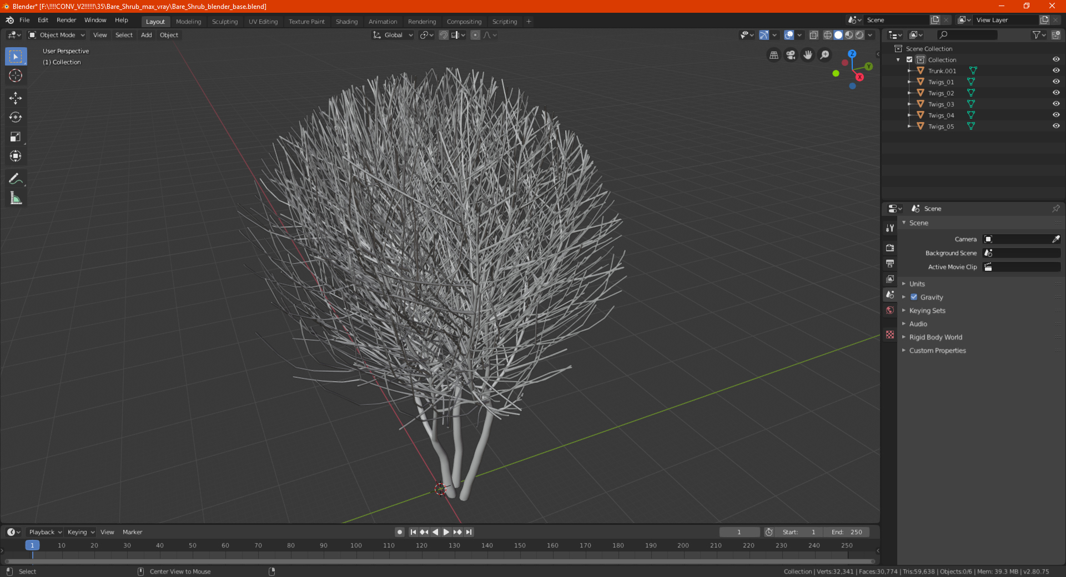This screenshot has height=577, width=1066.
Task: Expand the Custom Properties panel
Action: click(937, 350)
